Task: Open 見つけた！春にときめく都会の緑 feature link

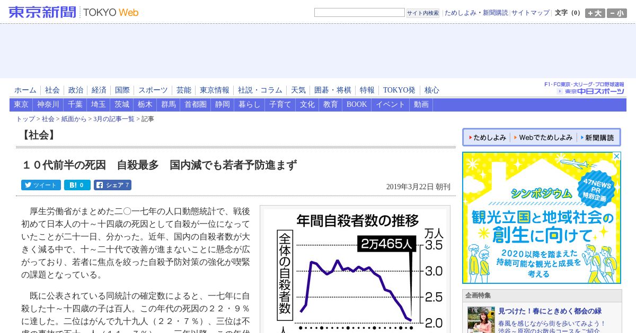Action: 550,311
